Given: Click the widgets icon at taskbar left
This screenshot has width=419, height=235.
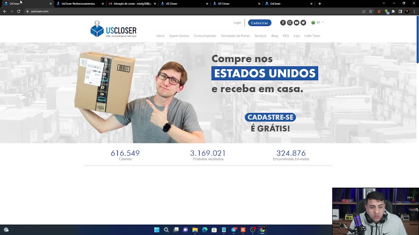Looking at the screenshot, I should pyautogui.click(x=6, y=230).
